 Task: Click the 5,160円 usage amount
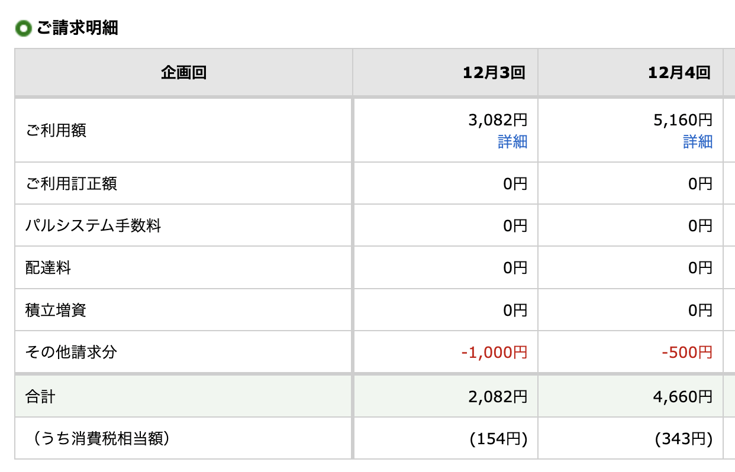tap(682, 121)
